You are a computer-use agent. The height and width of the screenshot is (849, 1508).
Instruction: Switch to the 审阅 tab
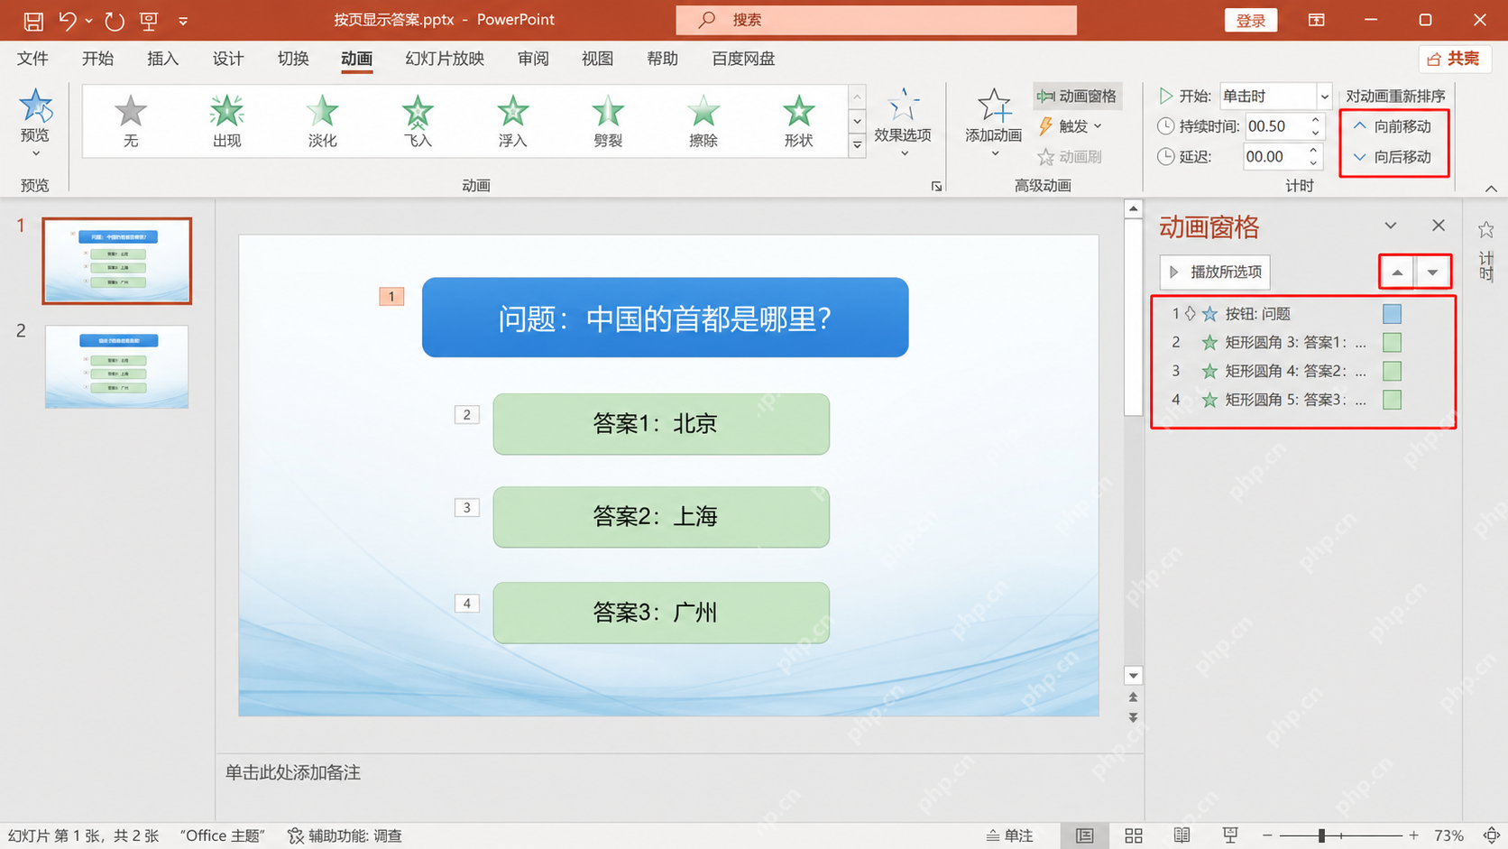click(533, 59)
